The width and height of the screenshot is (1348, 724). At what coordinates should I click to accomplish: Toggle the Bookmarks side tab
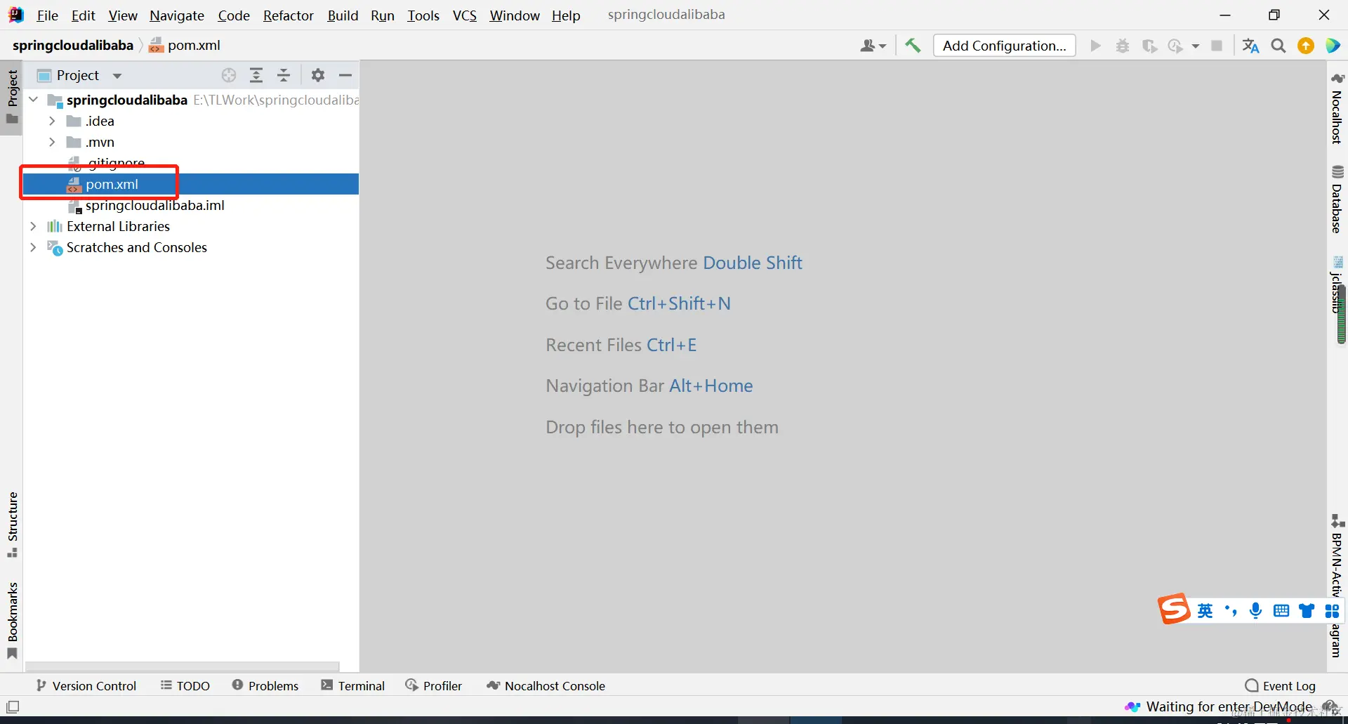pos(12,621)
